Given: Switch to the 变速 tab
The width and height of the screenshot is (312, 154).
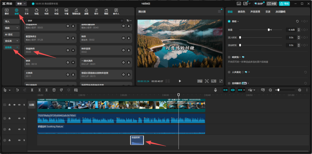Looking at the screenshot, I should (268, 12).
